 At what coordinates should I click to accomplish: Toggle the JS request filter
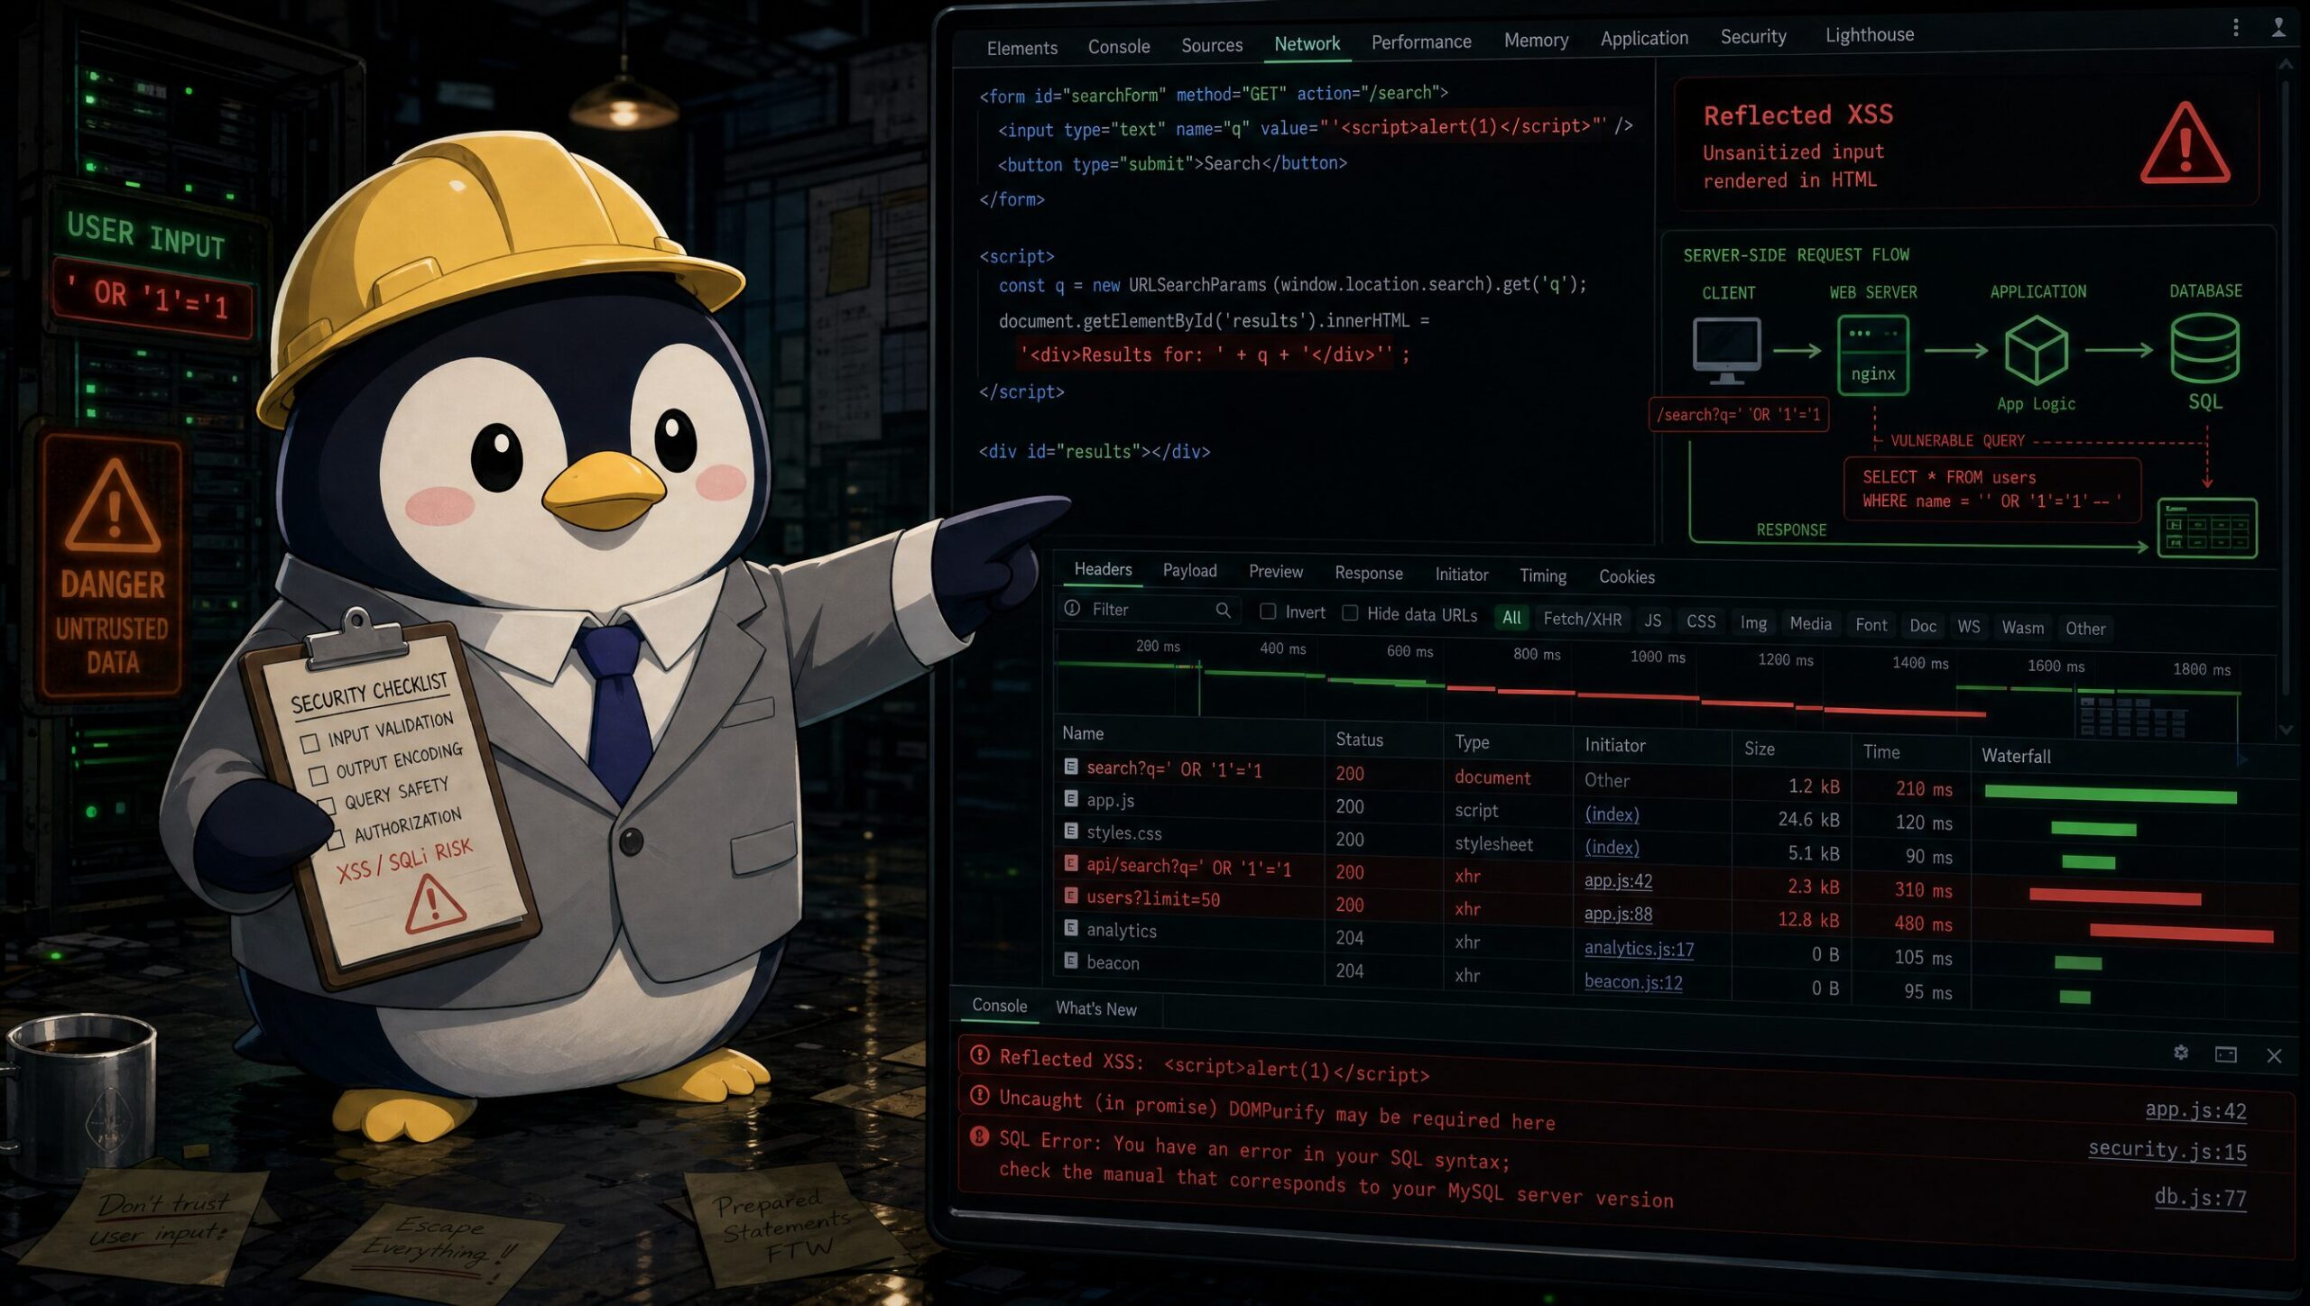tap(1652, 621)
